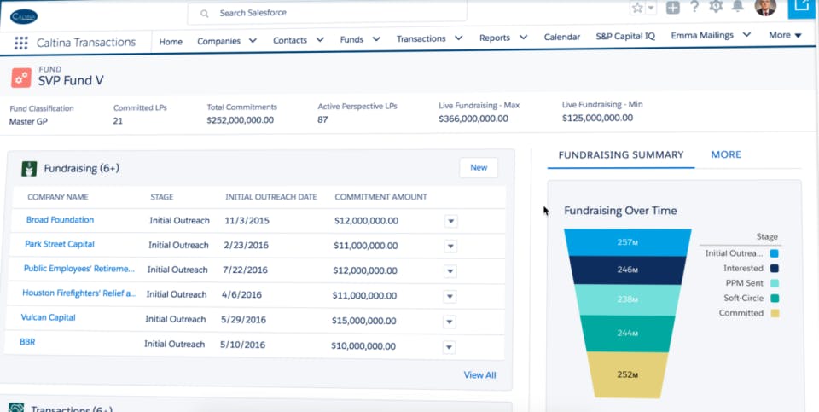Viewport: 819px width, 412px height.
Task: Open row actions for Park Street Capital
Action: [450, 247]
